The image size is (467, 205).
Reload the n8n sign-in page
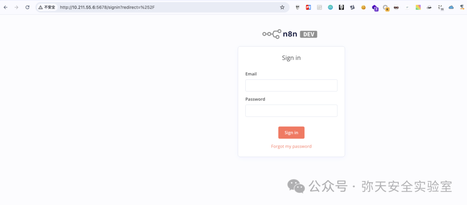coord(27,7)
